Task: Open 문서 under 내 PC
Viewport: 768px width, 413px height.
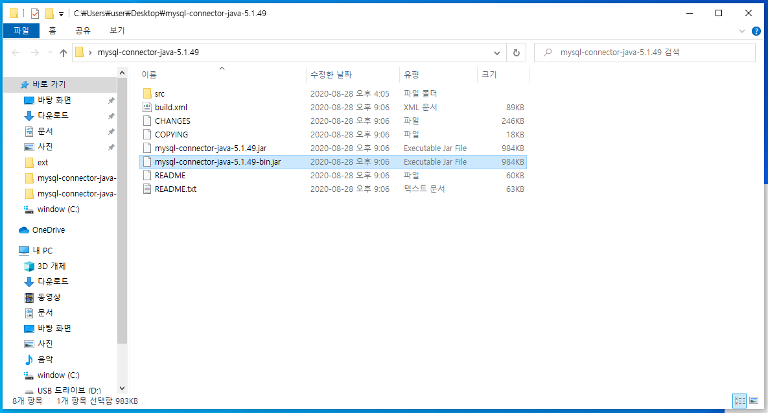Action: click(x=45, y=313)
